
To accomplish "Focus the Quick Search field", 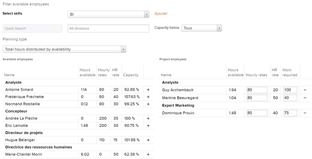I will coord(32,28).
